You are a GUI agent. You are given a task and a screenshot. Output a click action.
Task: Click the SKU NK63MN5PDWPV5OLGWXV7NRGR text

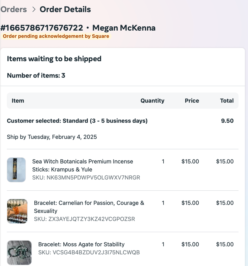click(x=86, y=178)
